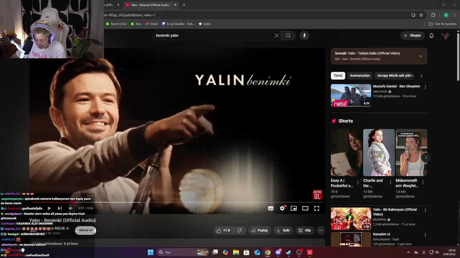460x258 pixels.
Task: Like the video with 11 B likes
Action: tap(224, 230)
